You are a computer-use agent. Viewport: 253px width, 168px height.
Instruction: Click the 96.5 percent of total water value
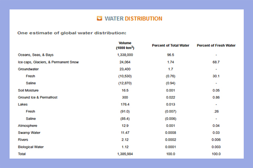click(x=170, y=55)
